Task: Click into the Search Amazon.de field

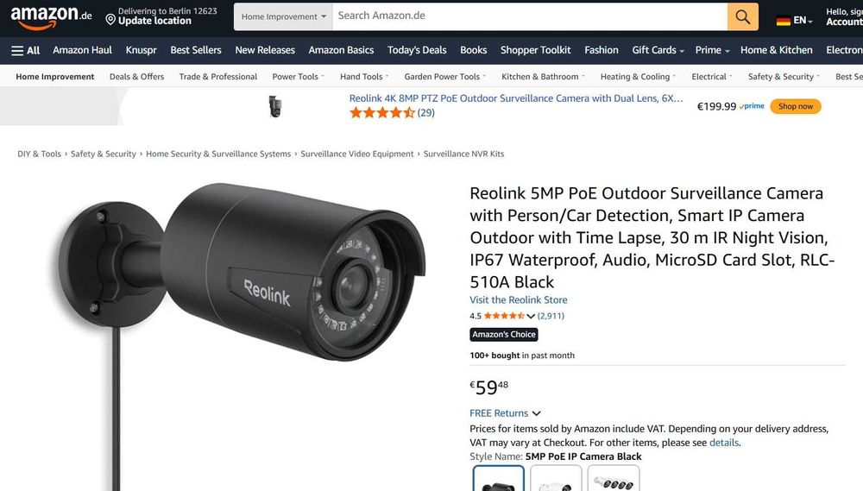Action: (x=530, y=16)
